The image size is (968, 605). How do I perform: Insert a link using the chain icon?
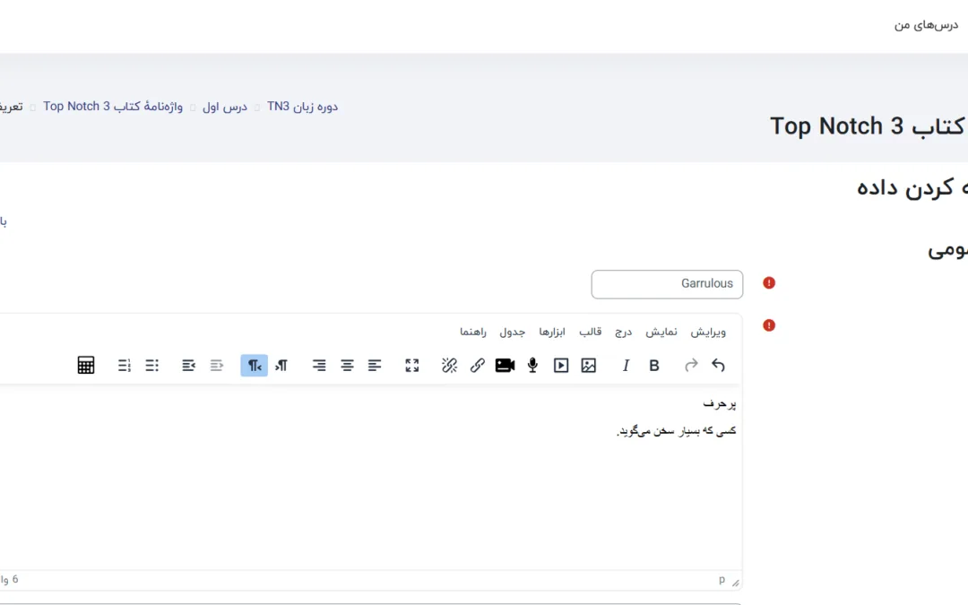[x=478, y=366]
